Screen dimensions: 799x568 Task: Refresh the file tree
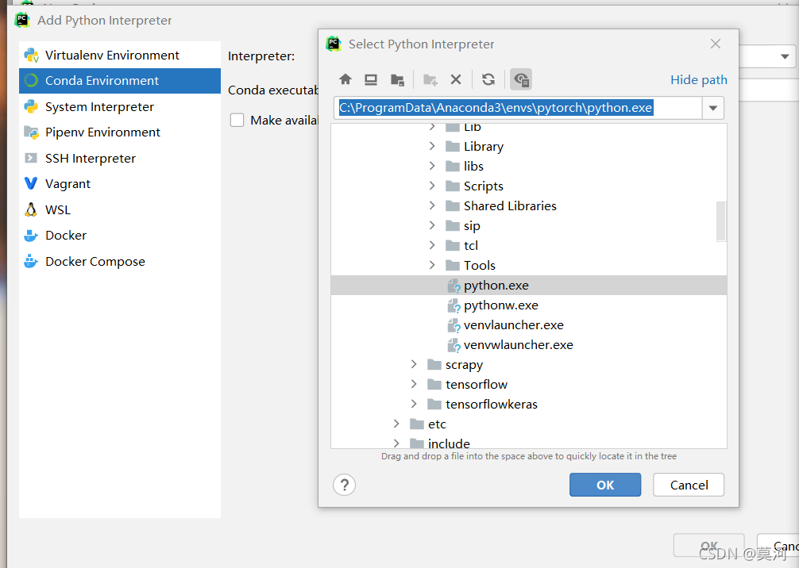pyautogui.click(x=488, y=79)
